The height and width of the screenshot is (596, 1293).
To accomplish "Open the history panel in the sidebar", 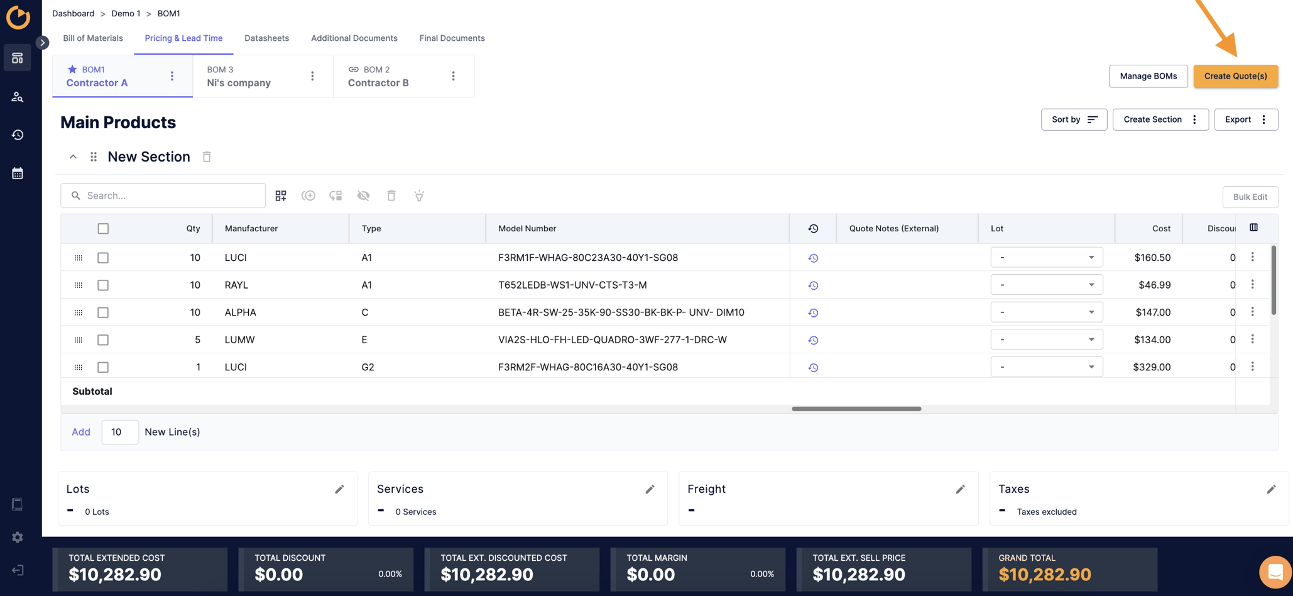I will [x=17, y=135].
